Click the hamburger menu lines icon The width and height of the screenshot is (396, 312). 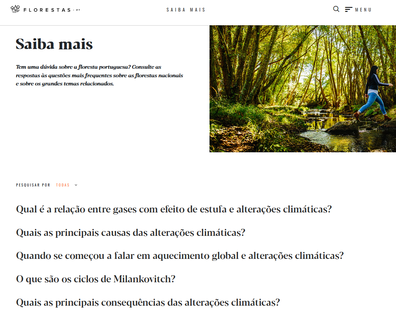[349, 10]
